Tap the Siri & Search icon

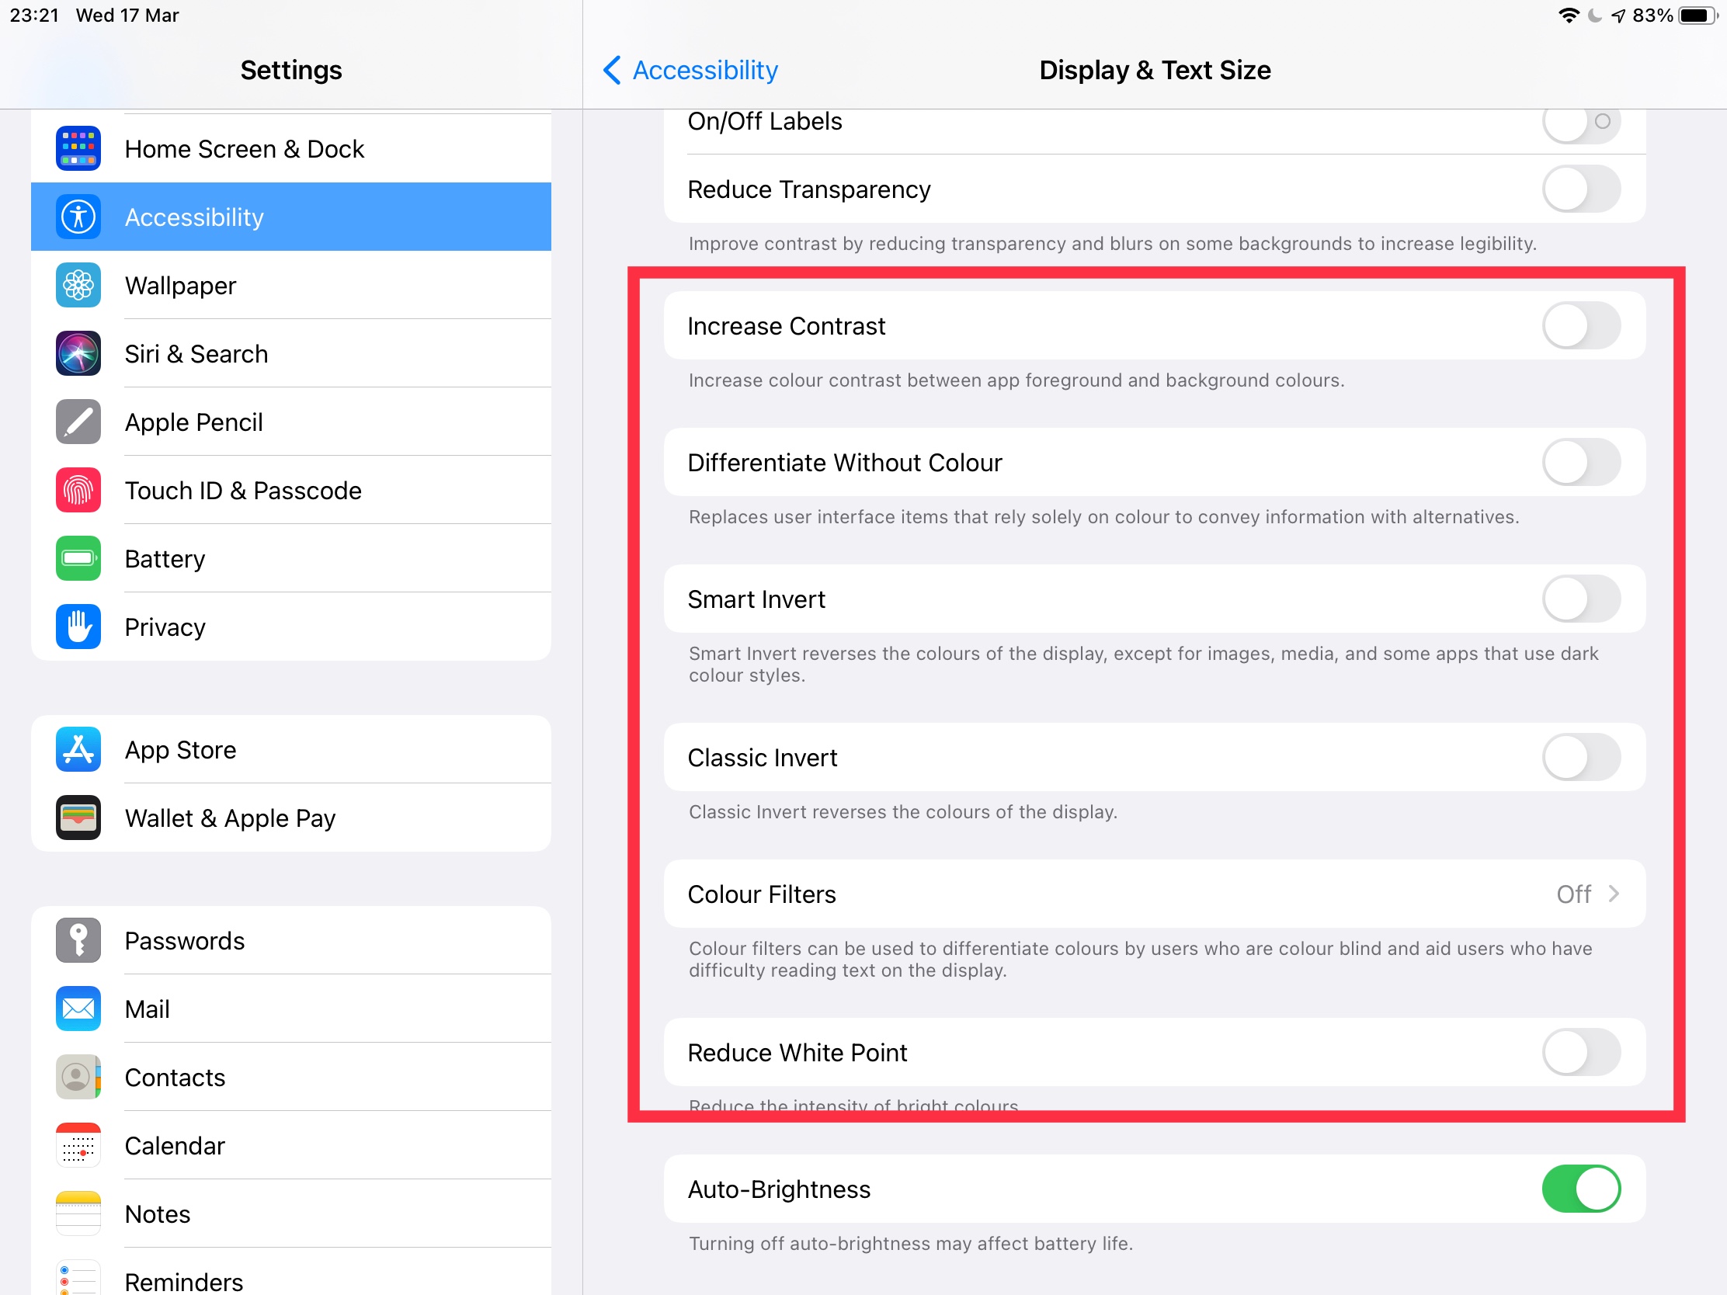(78, 353)
